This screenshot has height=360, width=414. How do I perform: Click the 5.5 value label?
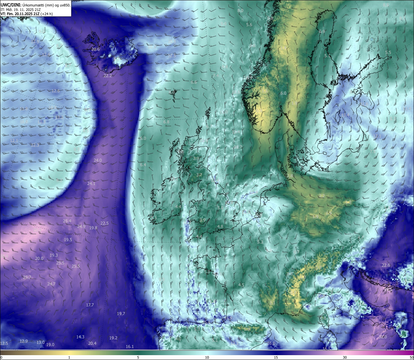[x=388, y=52]
